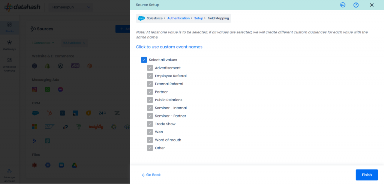Click the Messaging Ads heading
Screen dimensions: 384x185
coord(45,80)
